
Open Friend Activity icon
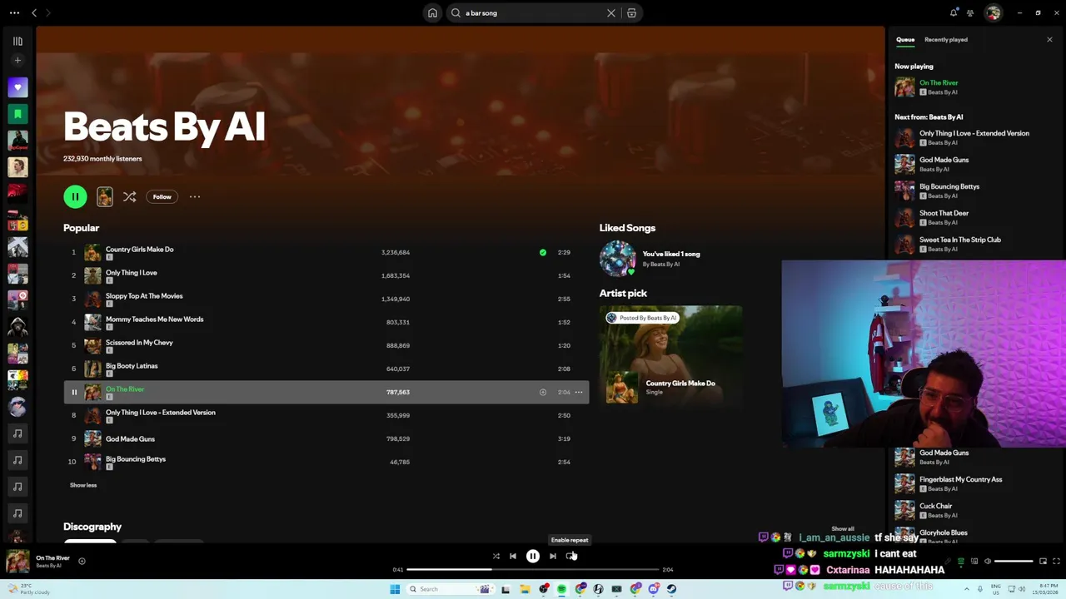(x=970, y=12)
